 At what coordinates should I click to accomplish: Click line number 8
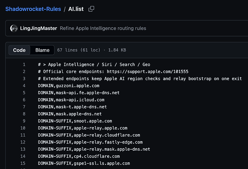[24, 114]
